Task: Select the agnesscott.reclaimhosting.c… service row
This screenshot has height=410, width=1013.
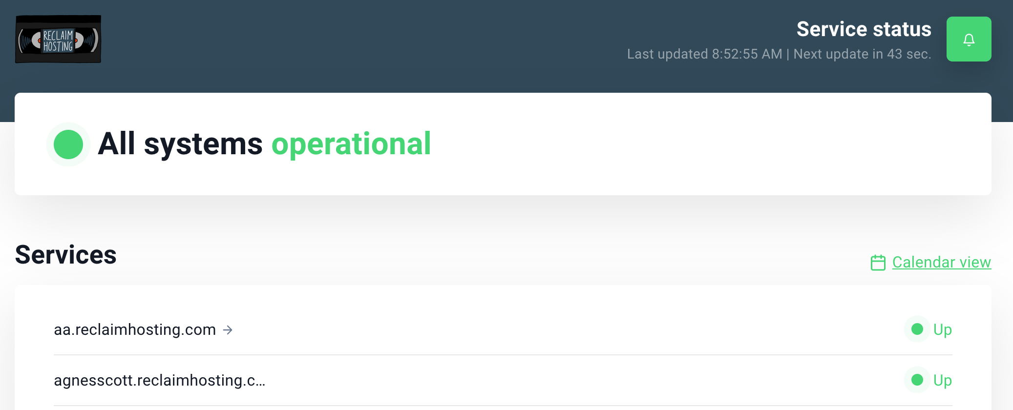Action: click(503, 380)
